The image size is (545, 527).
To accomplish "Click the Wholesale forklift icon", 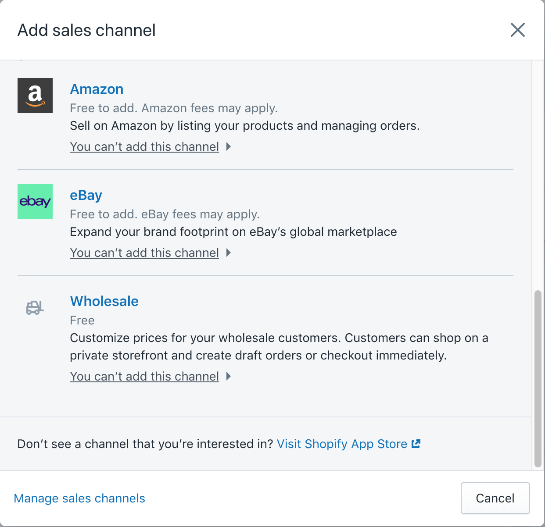I will click(35, 308).
